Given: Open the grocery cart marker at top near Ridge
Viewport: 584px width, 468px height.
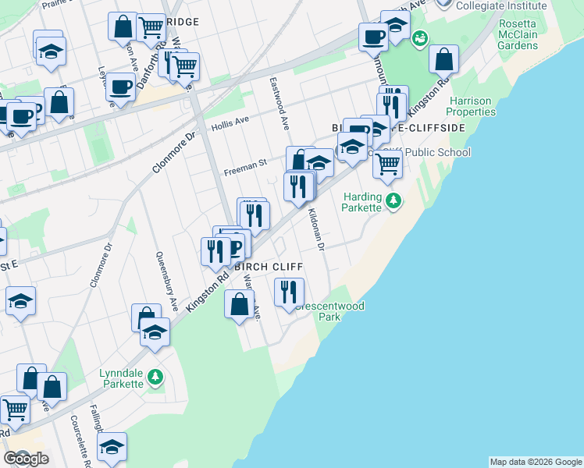Looking at the screenshot, I should coord(151,29).
